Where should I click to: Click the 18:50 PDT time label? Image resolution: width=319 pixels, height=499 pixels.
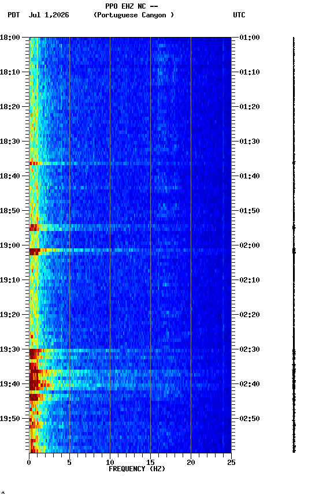(10, 211)
